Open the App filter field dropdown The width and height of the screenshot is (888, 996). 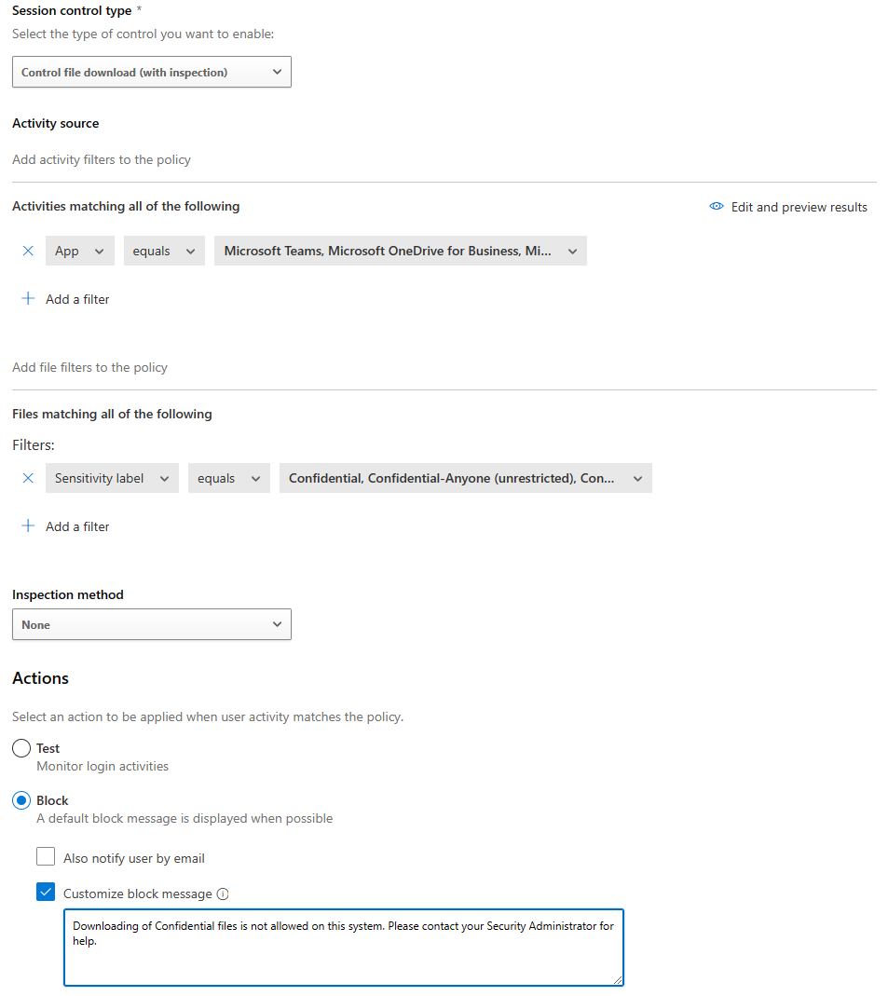(80, 251)
